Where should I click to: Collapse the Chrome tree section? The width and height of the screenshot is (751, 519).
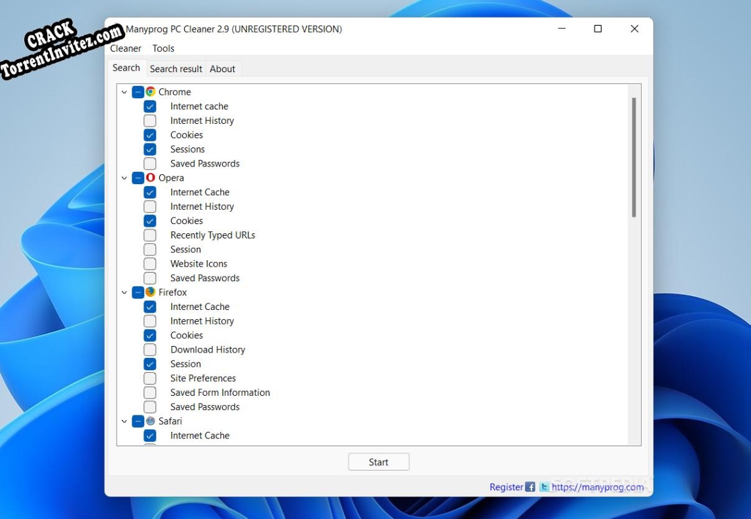(125, 92)
